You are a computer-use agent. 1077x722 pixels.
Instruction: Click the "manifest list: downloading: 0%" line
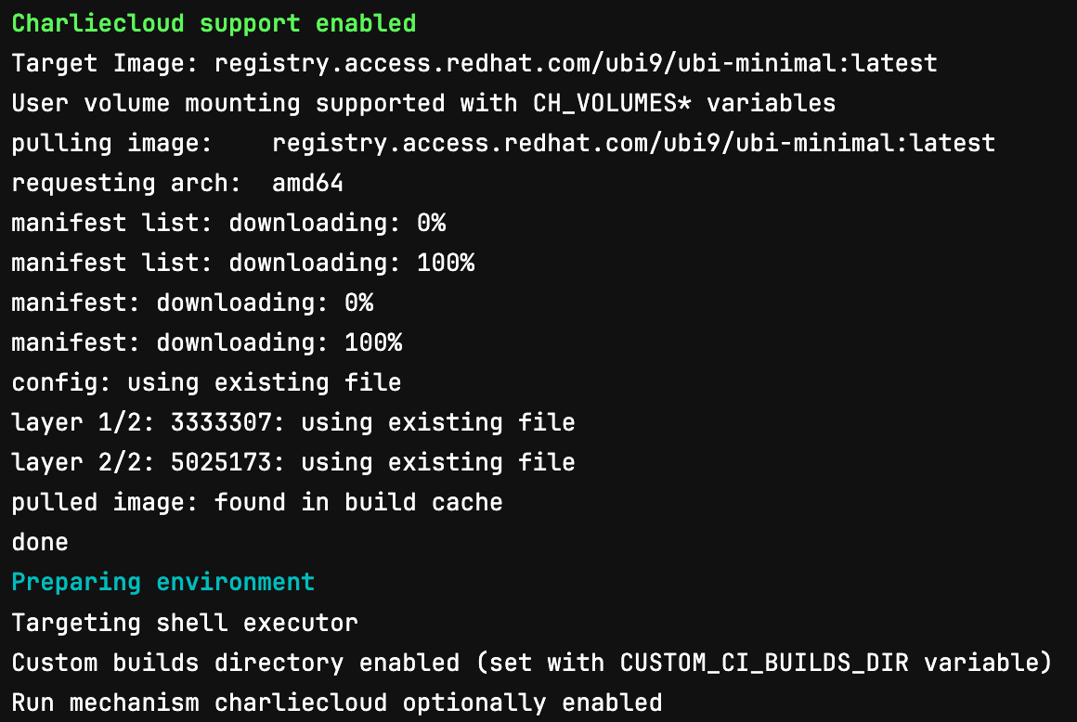pyautogui.click(x=228, y=223)
